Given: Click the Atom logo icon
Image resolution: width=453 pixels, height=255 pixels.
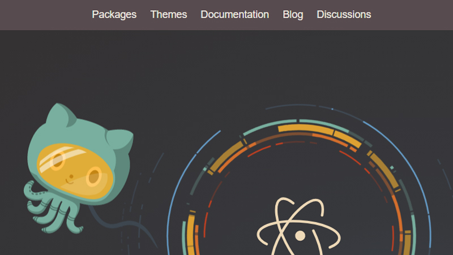Looking at the screenshot, I should point(299,226).
